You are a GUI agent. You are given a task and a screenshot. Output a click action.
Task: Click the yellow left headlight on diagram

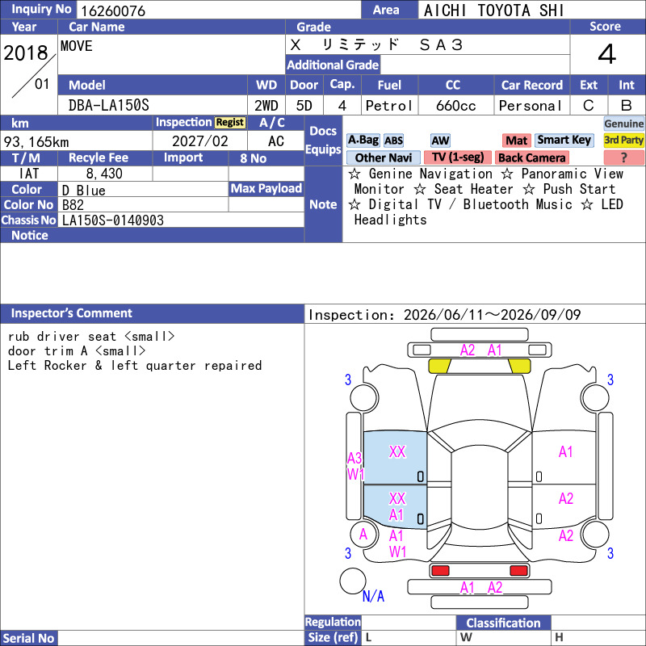[x=439, y=366]
